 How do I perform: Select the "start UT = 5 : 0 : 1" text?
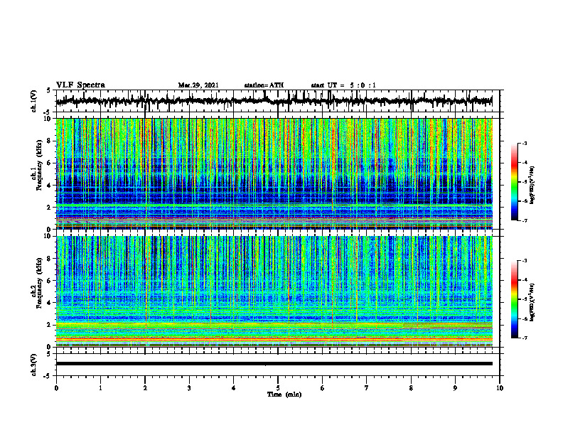coord(343,85)
